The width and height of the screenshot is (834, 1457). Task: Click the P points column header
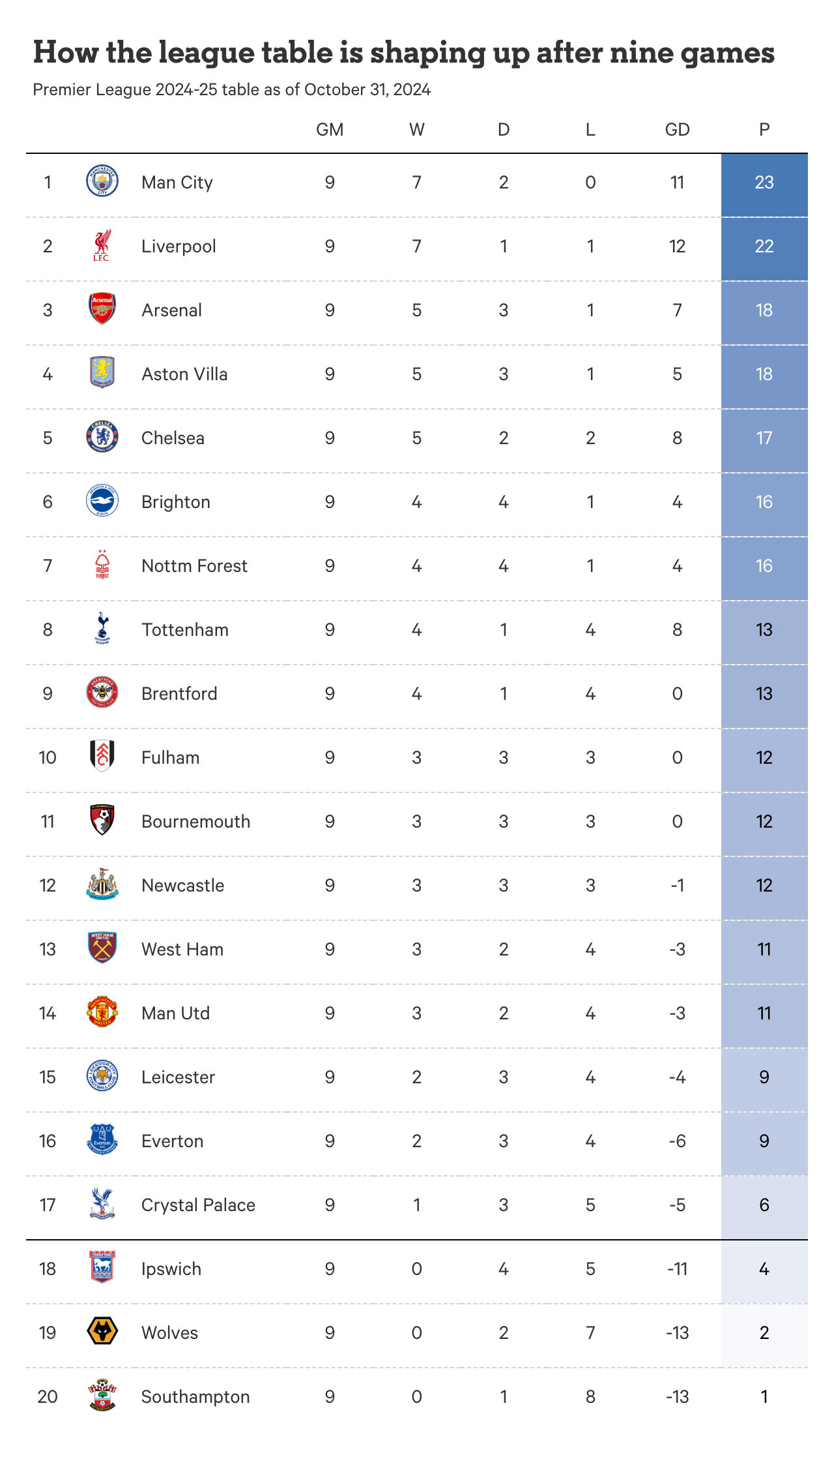[764, 130]
